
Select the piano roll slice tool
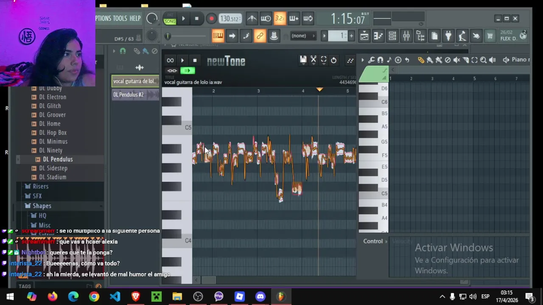pyautogui.click(x=465, y=60)
